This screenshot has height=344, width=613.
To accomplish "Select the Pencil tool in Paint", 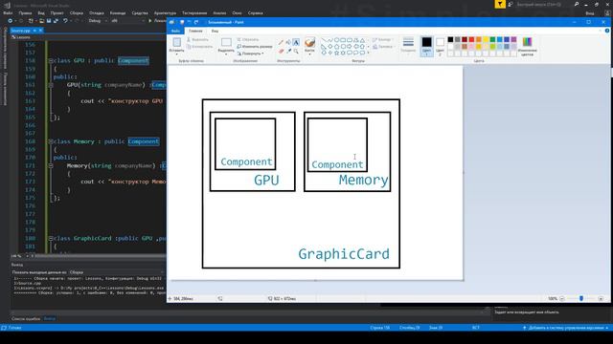I will 281,42.
